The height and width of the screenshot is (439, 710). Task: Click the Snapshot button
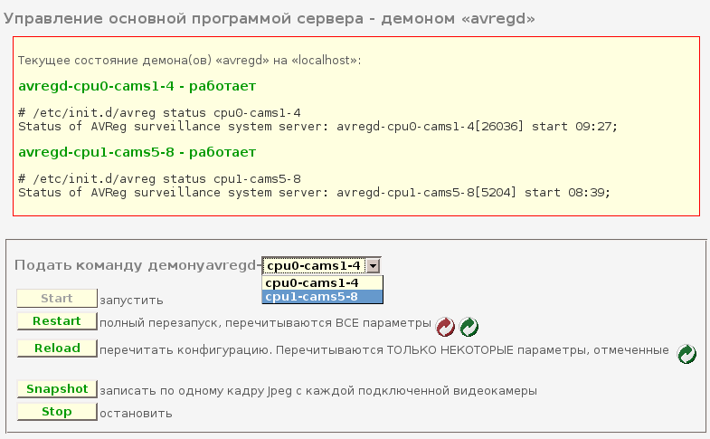coord(57,388)
